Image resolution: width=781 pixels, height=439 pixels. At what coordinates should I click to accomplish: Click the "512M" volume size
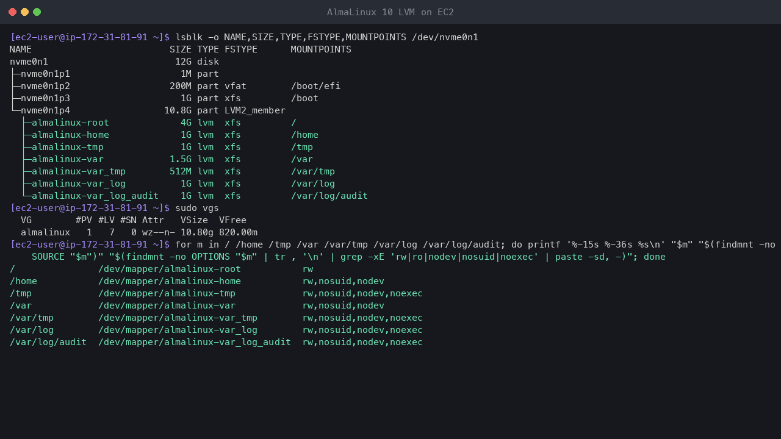pyautogui.click(x=181, y=171)
